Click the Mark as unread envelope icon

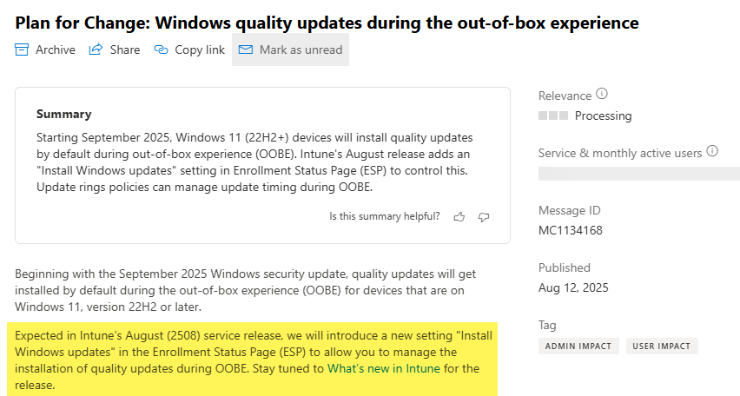point(246,49)
